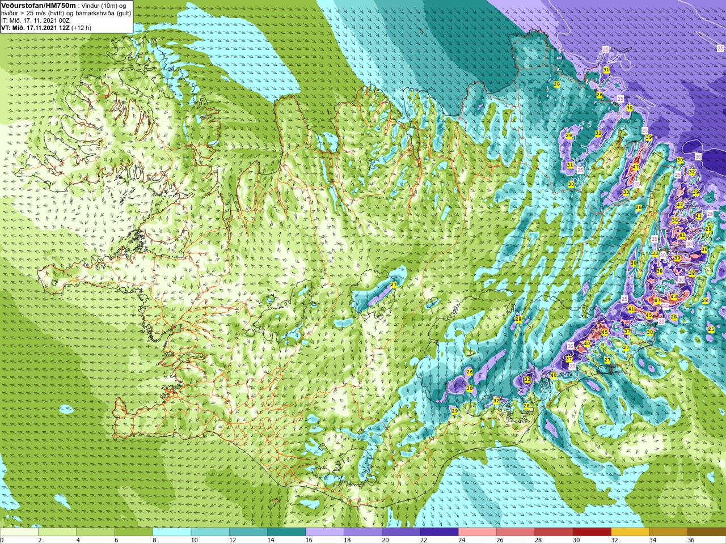
Task: Select the light pink swatch for 24–26 m/s
Action: click(478, 532)
